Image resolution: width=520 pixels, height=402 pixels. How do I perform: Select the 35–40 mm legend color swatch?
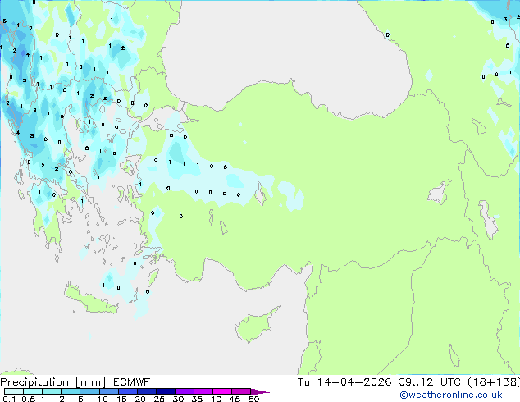pos(203,391)
